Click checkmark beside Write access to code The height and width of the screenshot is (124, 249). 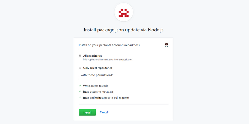tap(80, 86)
